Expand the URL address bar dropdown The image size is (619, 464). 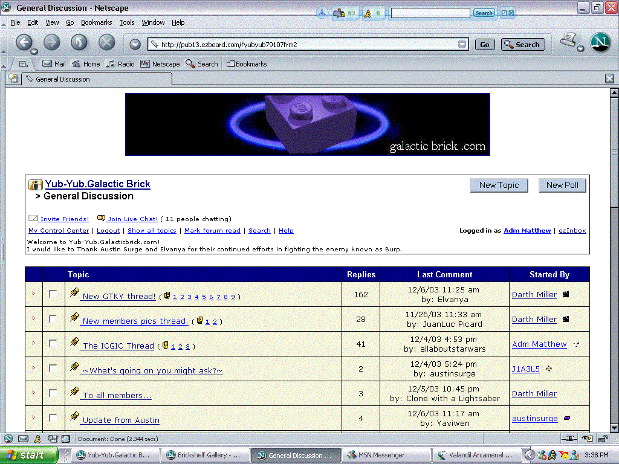(x=462, y=44)
